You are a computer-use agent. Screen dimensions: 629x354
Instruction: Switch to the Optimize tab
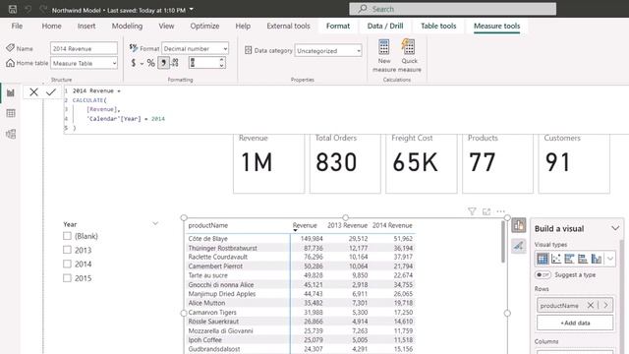(x=204, y=26)
